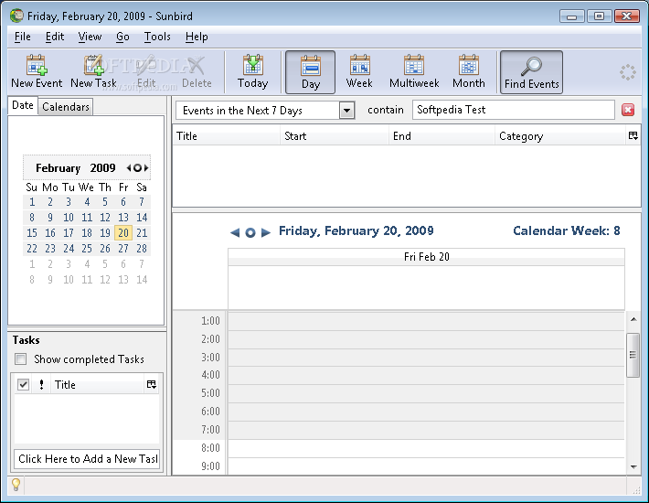Image resolution: width=649 pixels, height=503 pixels.
Task: Sort tasks by Title column
Action: [x=97, y=385]
